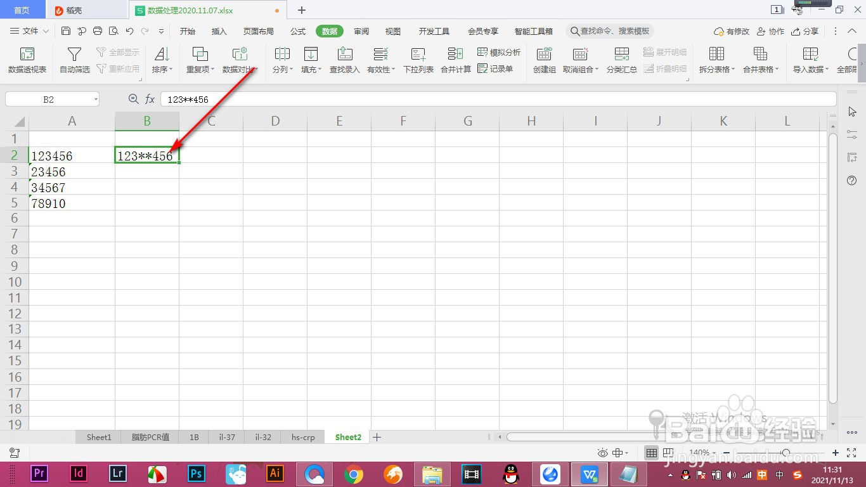Image resolution: width=866 pixels, height=487 pixels.
Task: Switch to the 插入 ribbon tab
Action: (219, 31)
